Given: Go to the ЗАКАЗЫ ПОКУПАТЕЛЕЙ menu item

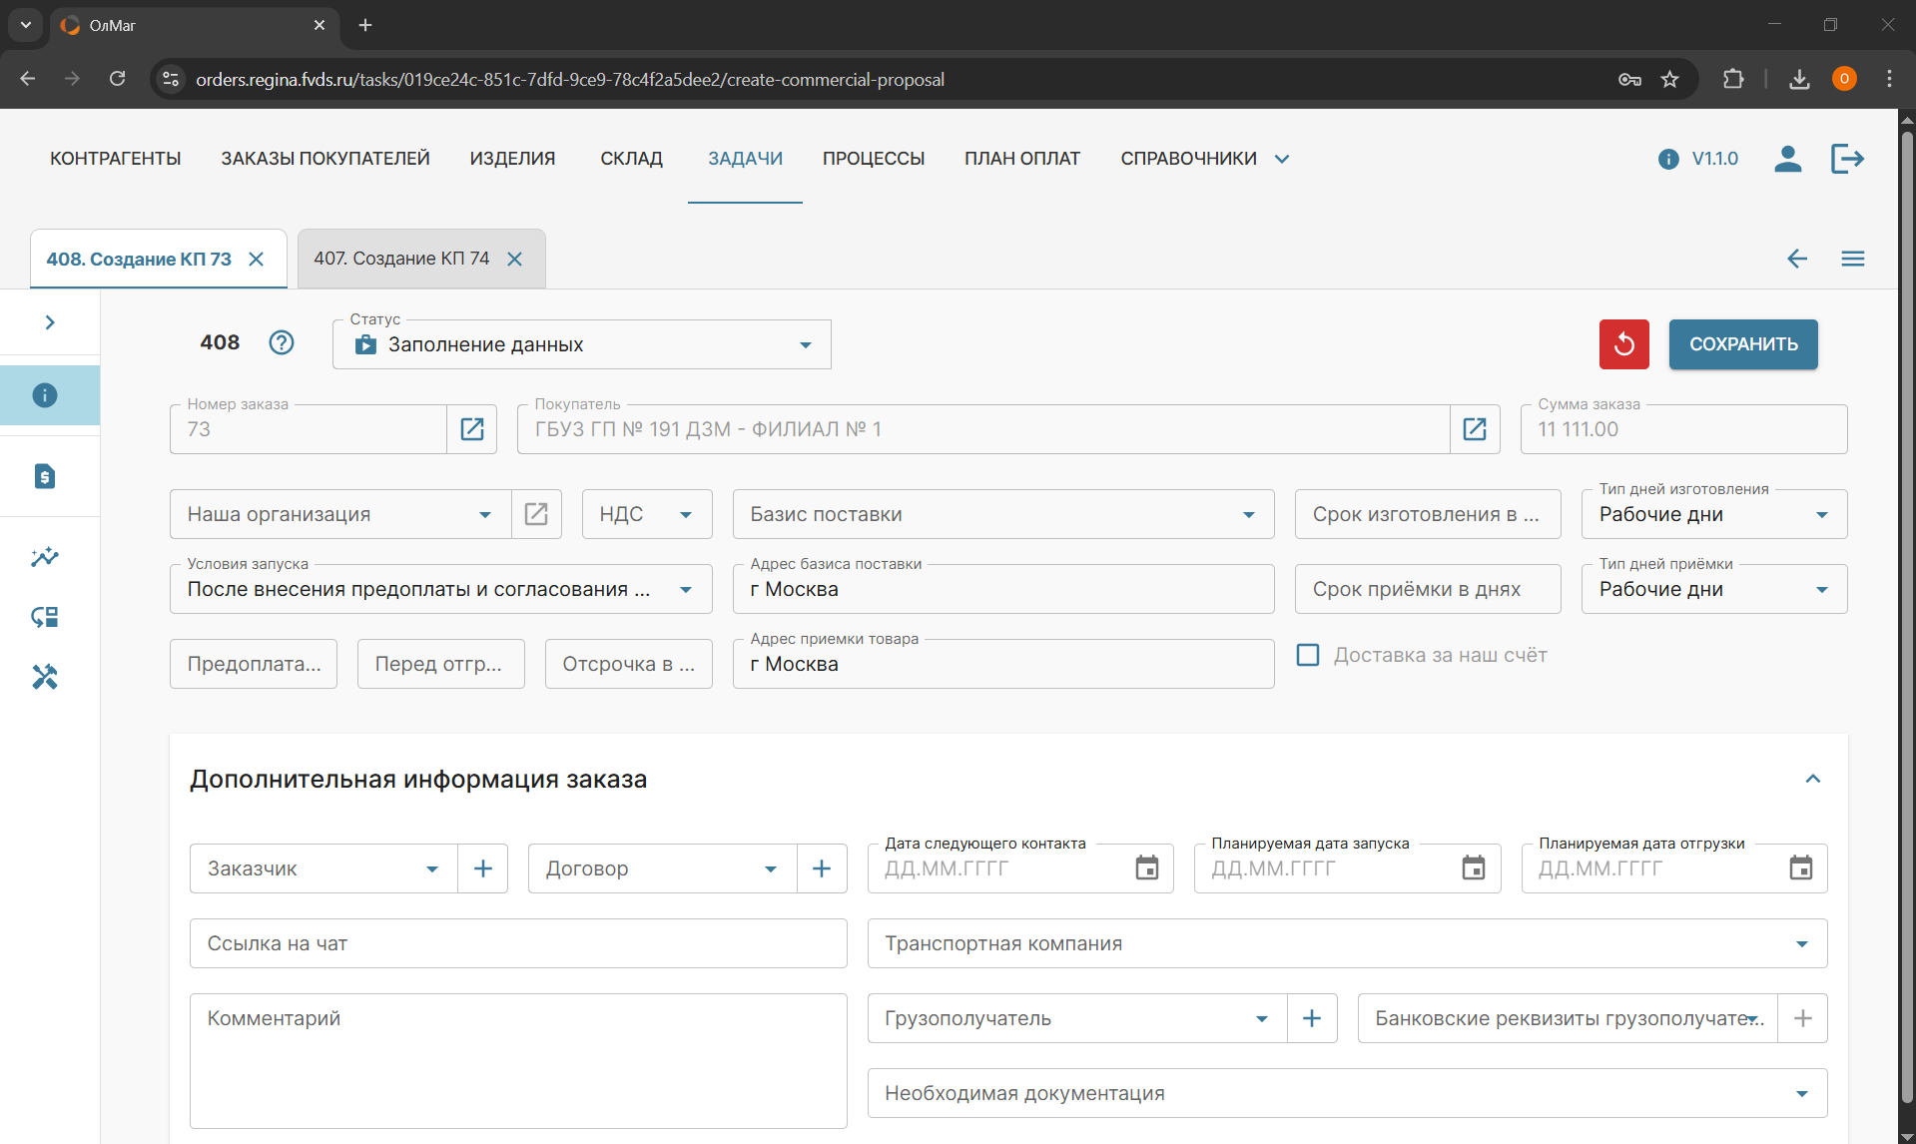Looking at the screenshot, I should pos(325,159).
